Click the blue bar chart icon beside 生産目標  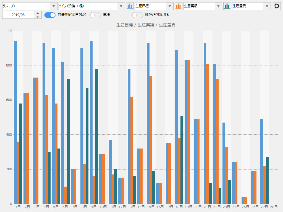(x=130, y=6)
